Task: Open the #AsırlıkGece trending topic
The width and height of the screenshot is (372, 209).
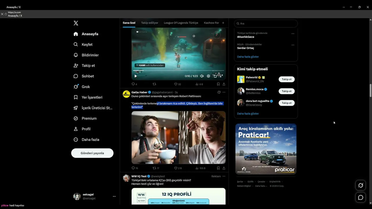Action: click(x=246, y=37)
